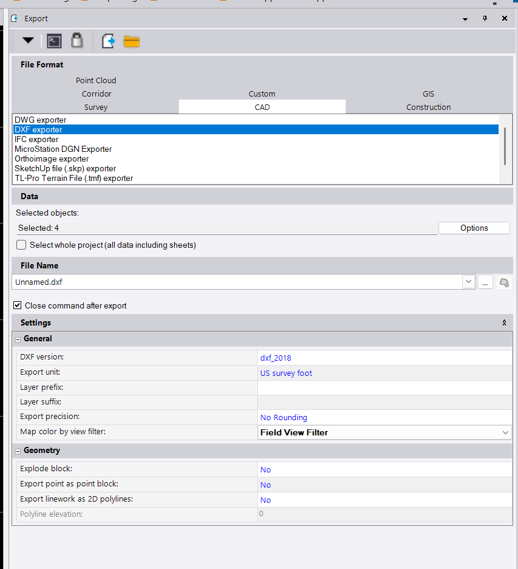Viewport: 518px width, 569px height.
Task: Click the browse ellipsis button for file name
Action: coord(485,282)
